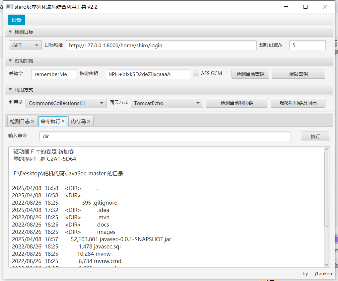
Task: Minimize the shiro tool window
Action: pyautogui.click(x=286, y=7)
